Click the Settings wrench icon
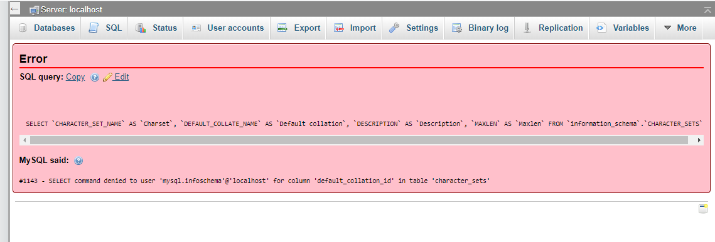Screen dimensions: 715x242 394,28
